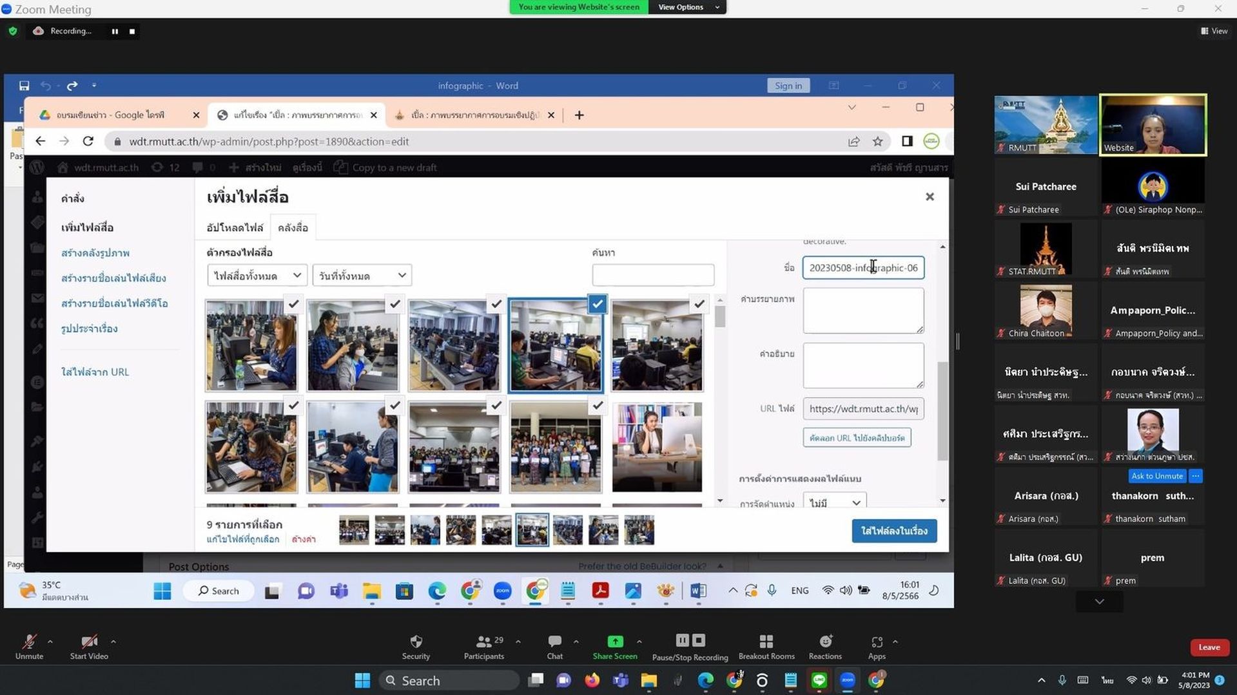Uncheck the blue checkmark on the selected photo
The image size is (1237, 695).
(x=598, y=303)
